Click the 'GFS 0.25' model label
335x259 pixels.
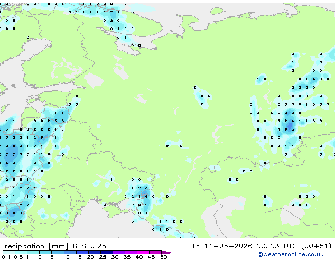click(89, 246)
